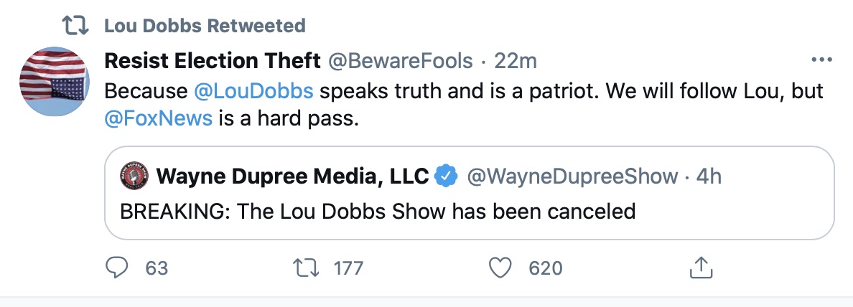Click the blue verified badge
The height and width of the screenshot is (307, 853).
click(447, 175)
